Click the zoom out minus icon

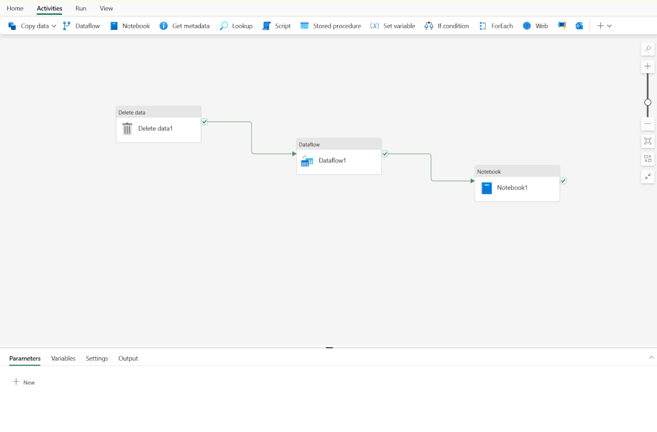tap(648, 124)
